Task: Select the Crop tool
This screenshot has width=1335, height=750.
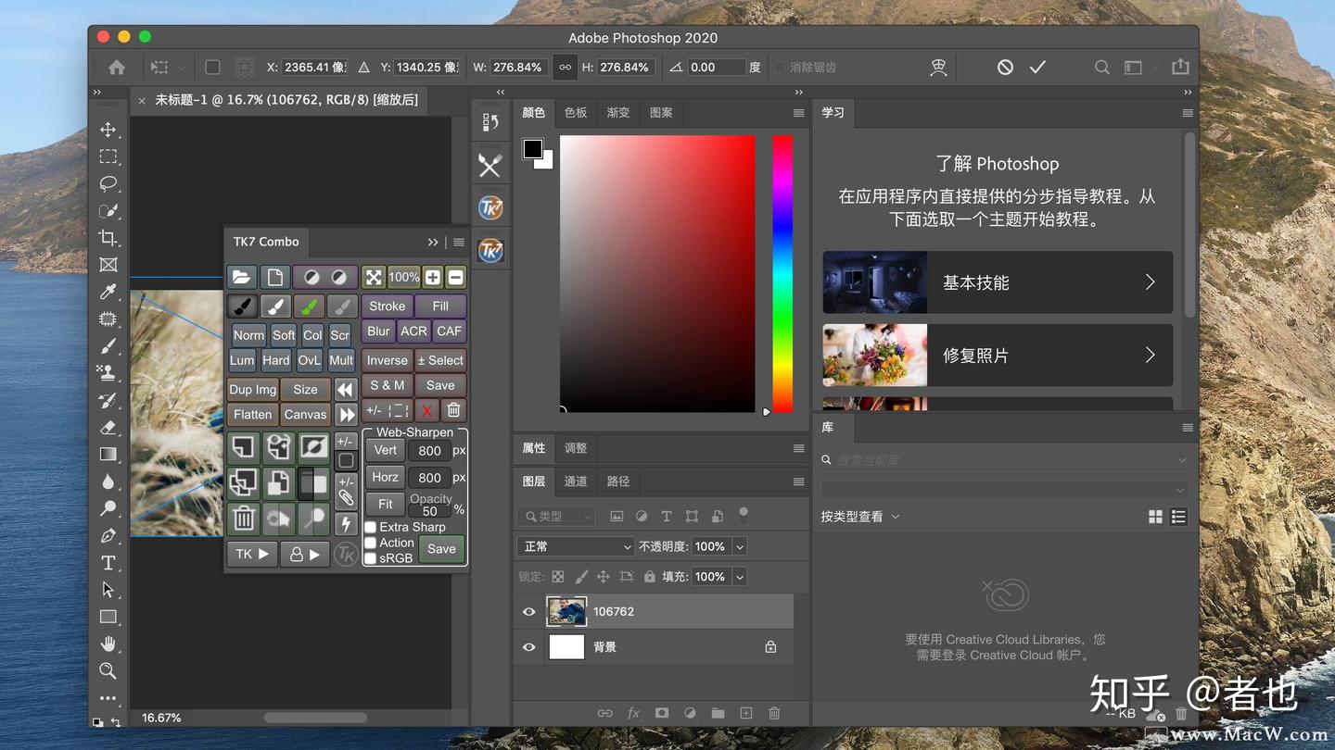Action: (x=108, y=238)
